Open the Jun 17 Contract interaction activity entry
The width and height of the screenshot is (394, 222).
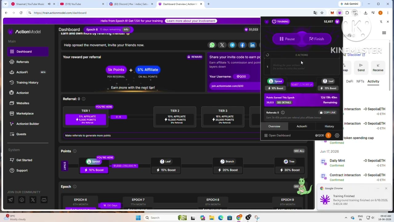[x=353, y=177]
